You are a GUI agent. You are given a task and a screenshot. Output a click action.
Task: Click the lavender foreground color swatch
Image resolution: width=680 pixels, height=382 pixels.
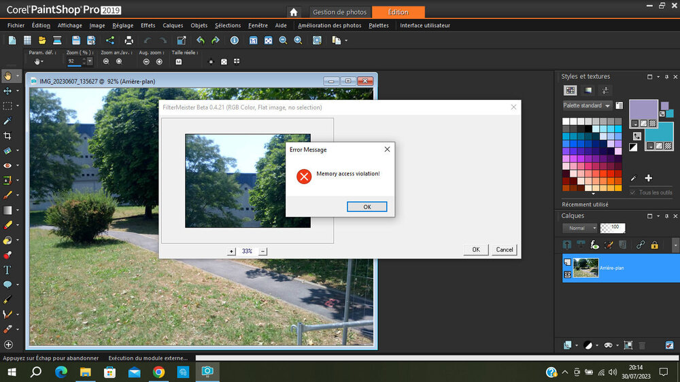[643, 110]
